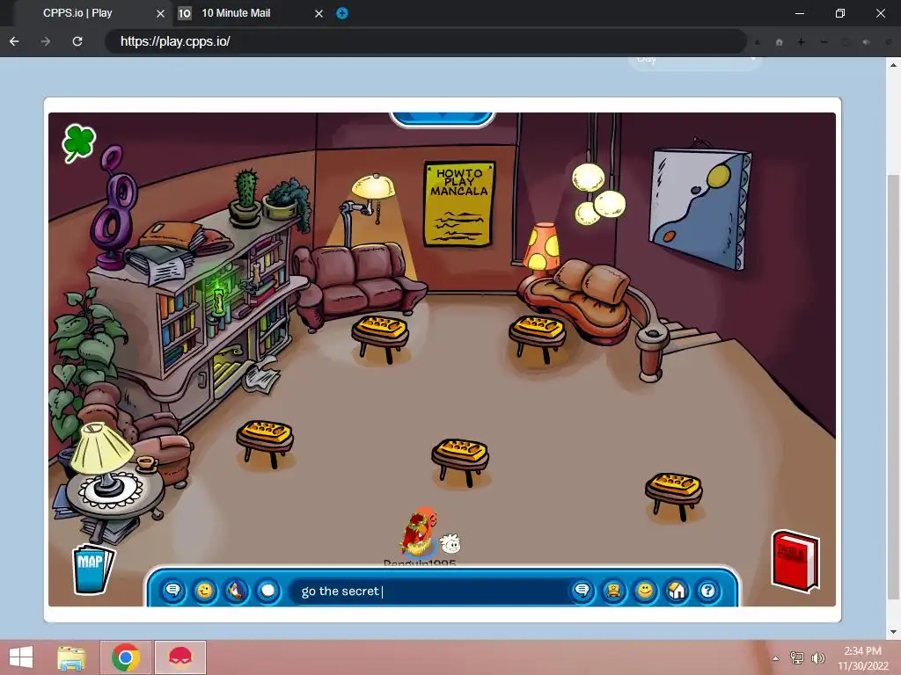Click the center bottom Mancala table
Image resolution: width=901 pixels, height=675 pixels.
460,461
